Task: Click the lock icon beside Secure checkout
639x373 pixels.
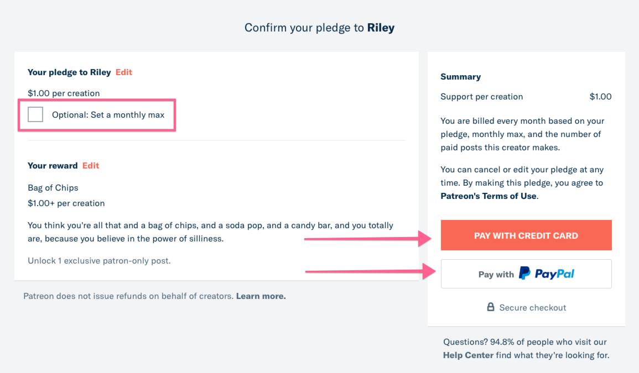Action: [490, 307]
